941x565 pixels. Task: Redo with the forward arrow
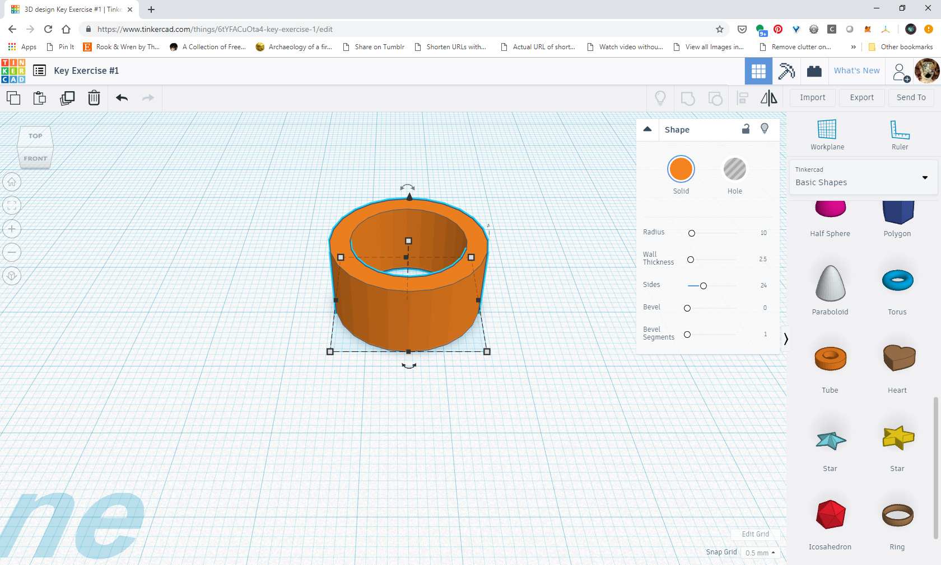(x=148, y=98)
